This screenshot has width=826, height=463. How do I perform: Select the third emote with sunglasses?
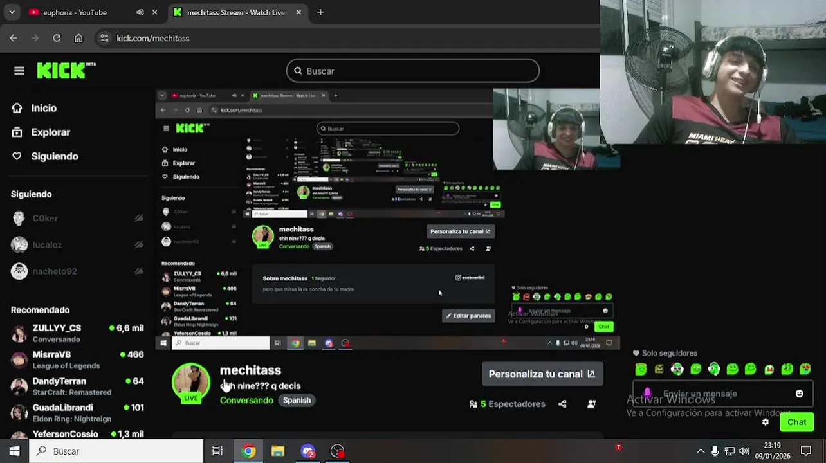(677, 369)
